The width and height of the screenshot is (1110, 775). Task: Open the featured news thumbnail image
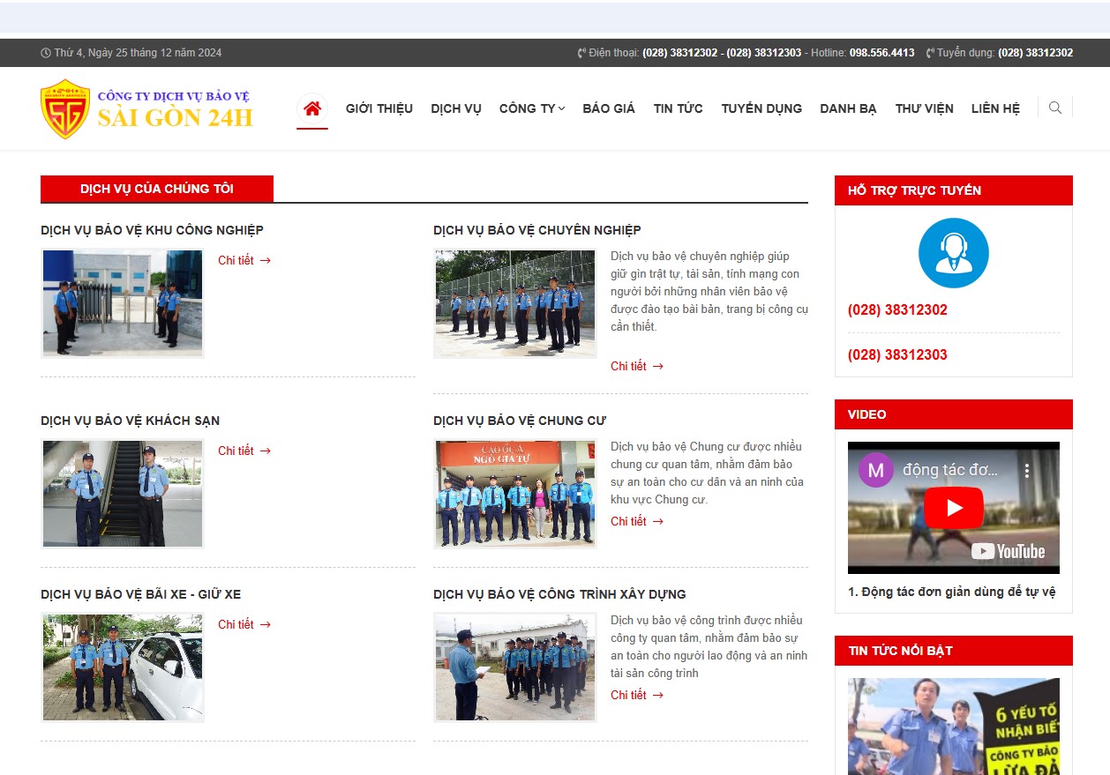tap(953, 726)
